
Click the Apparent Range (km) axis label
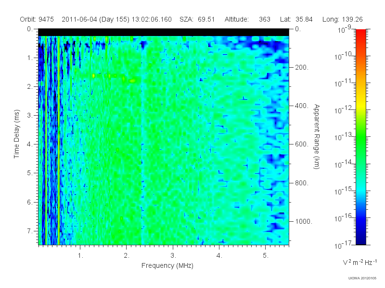click(317, 136)
